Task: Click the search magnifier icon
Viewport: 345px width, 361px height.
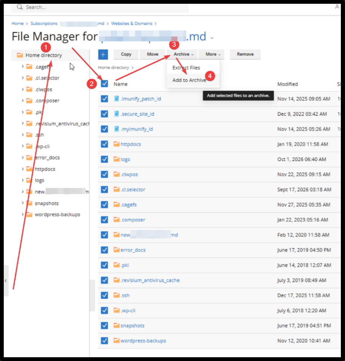Action: (x=20, y=7)
